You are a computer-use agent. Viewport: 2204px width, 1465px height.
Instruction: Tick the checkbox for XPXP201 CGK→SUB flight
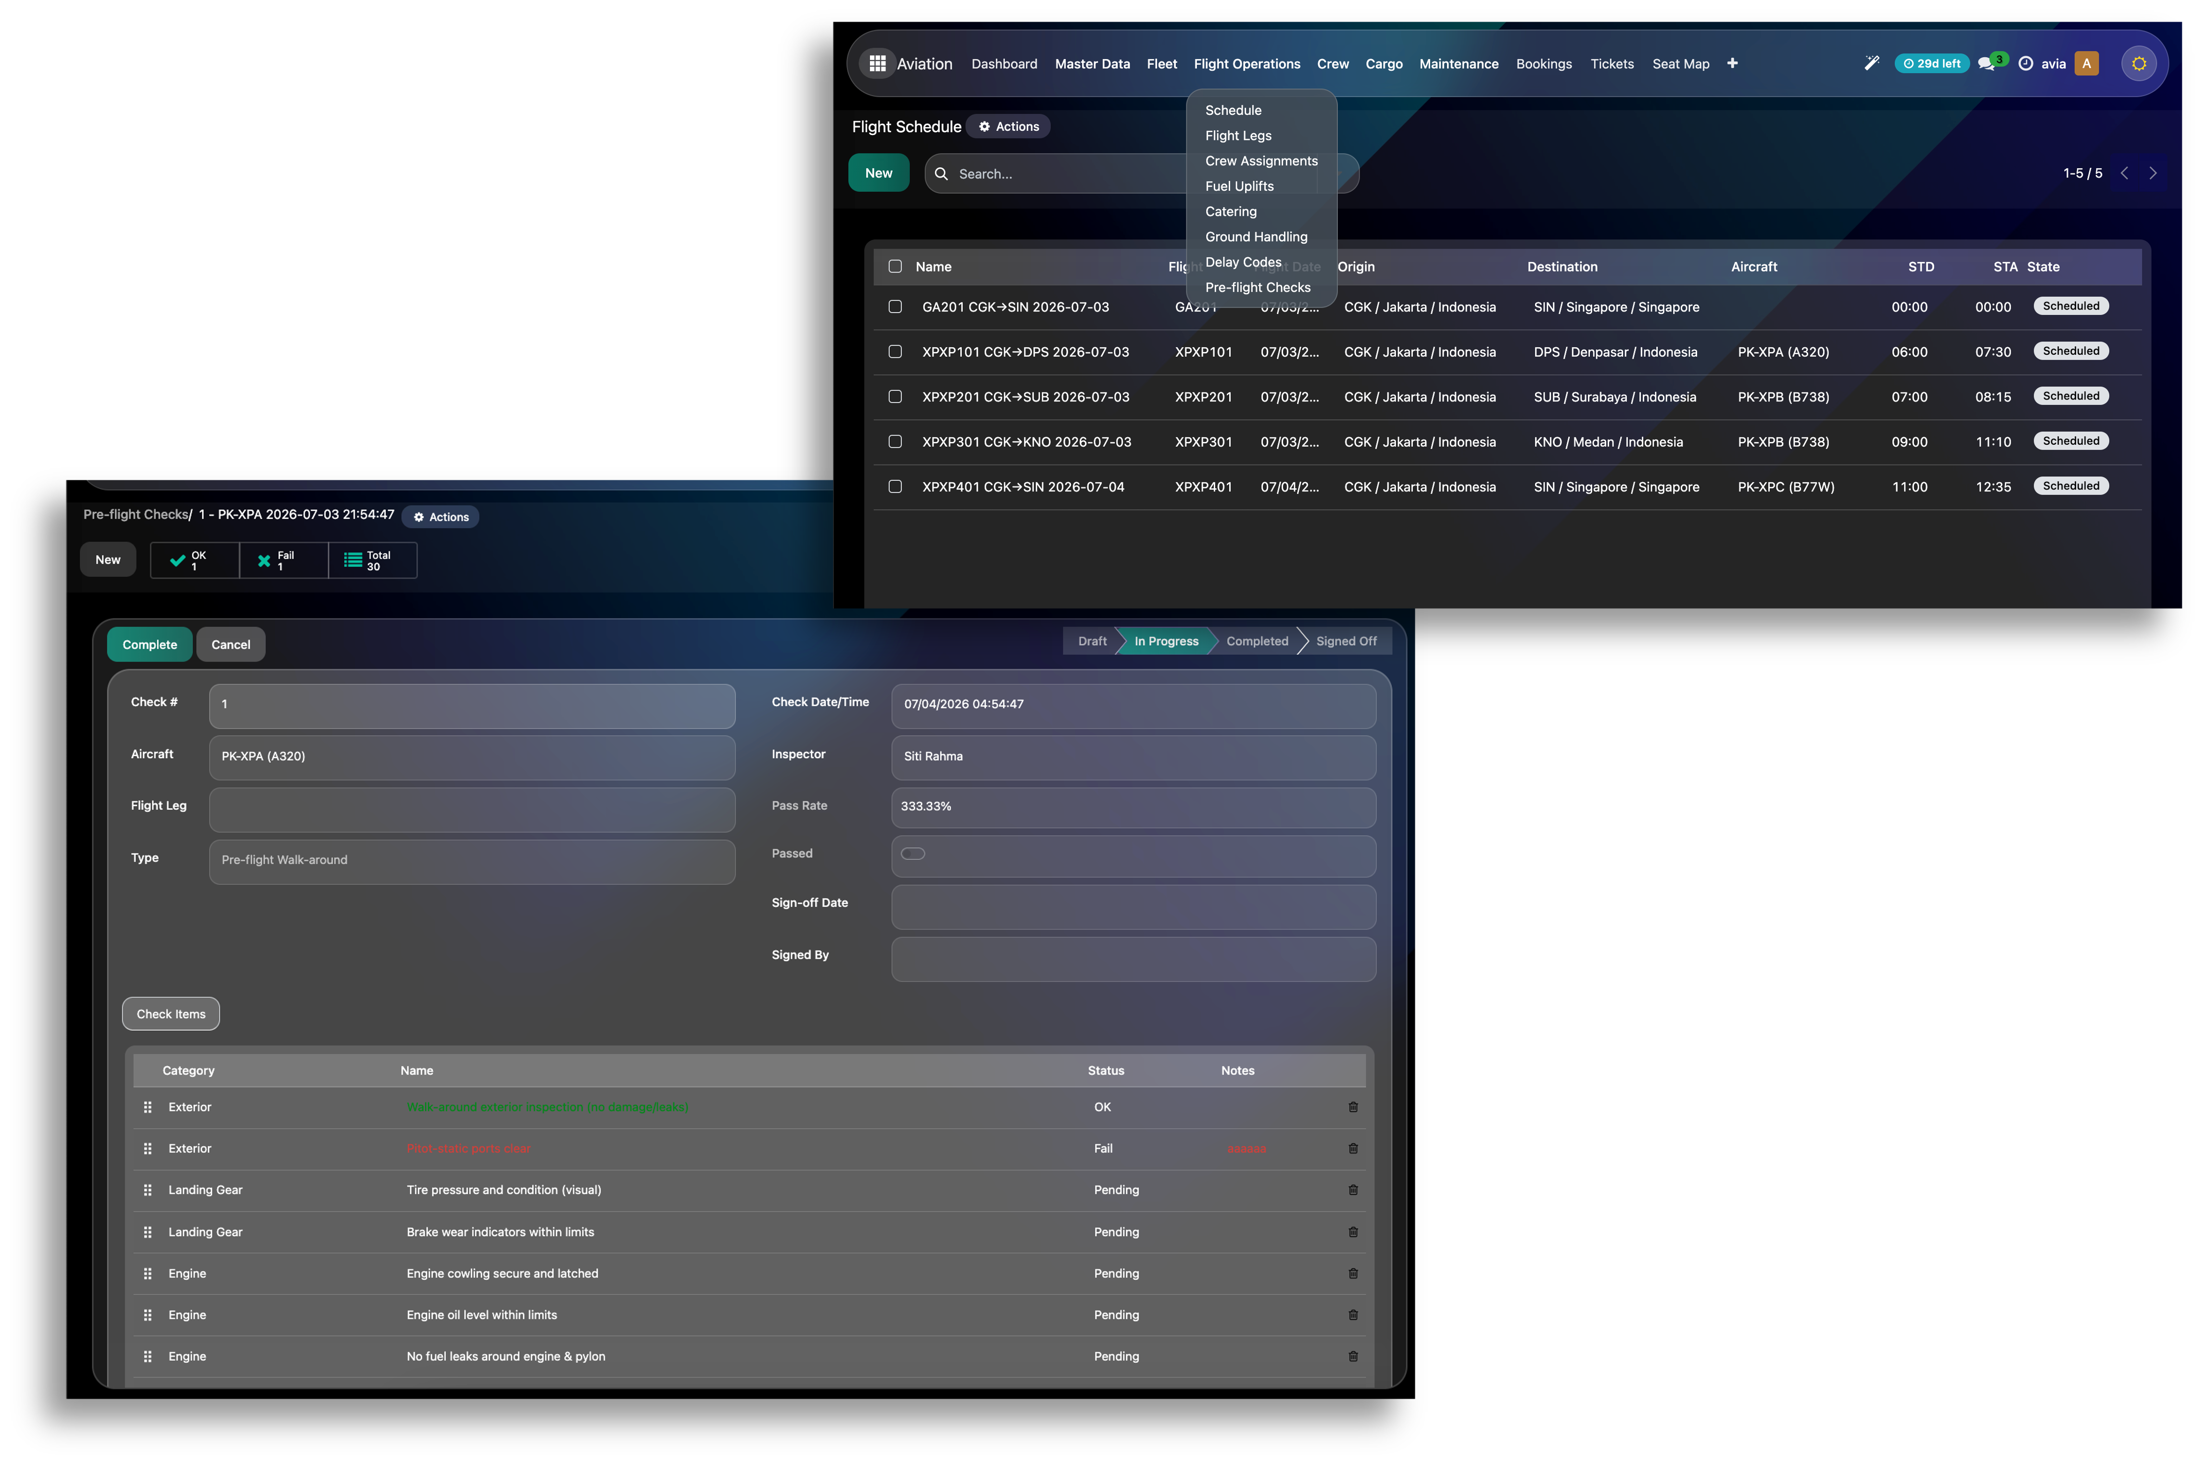(894, 396)
